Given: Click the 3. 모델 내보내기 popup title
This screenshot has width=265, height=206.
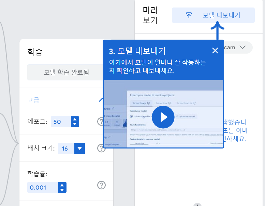Looking at the screenshot, I should 137,51.
